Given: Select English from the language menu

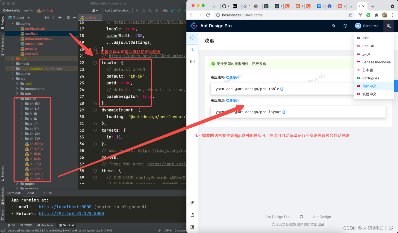Looking at the screenshot, I should [x=374, y=46].
